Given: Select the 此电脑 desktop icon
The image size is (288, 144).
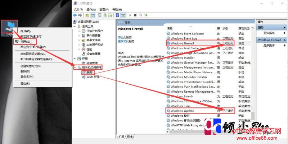Looking at the screenshot, I should coord(10,28).
